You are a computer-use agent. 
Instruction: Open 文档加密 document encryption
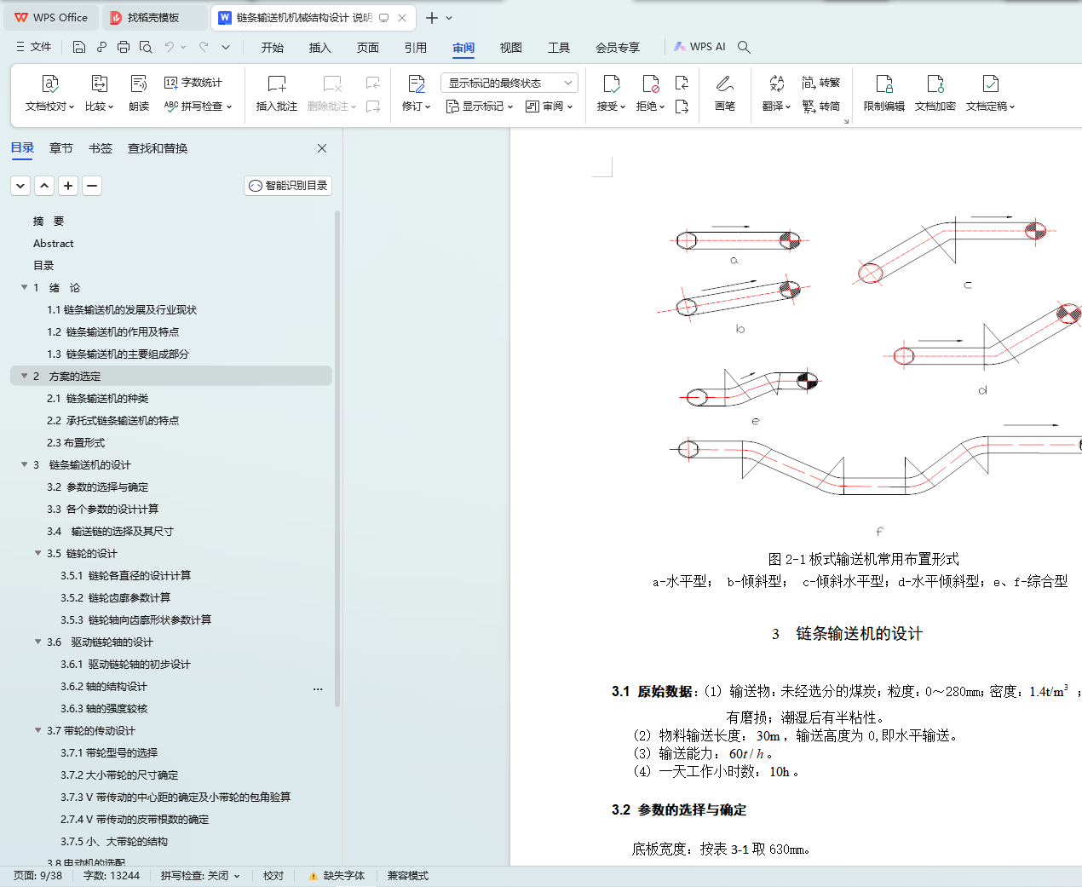[935, 94]
